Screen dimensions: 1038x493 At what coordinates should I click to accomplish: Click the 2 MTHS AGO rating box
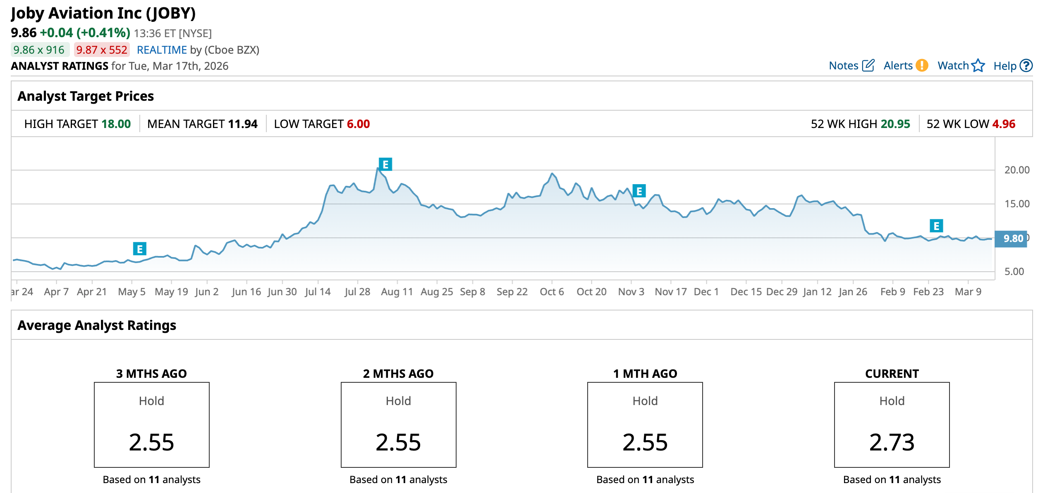pos(398,424)
